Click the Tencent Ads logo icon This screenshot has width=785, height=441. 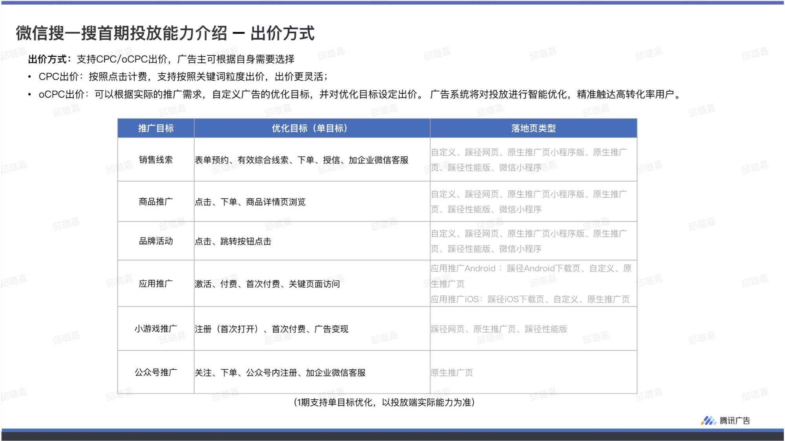708,421
